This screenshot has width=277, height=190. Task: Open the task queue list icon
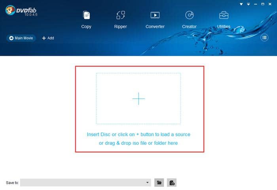(x=265, y=38)
